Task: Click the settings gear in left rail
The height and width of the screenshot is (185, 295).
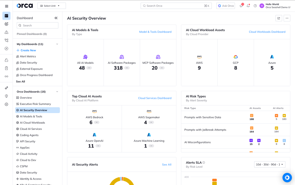Action: tap(7, 104)
